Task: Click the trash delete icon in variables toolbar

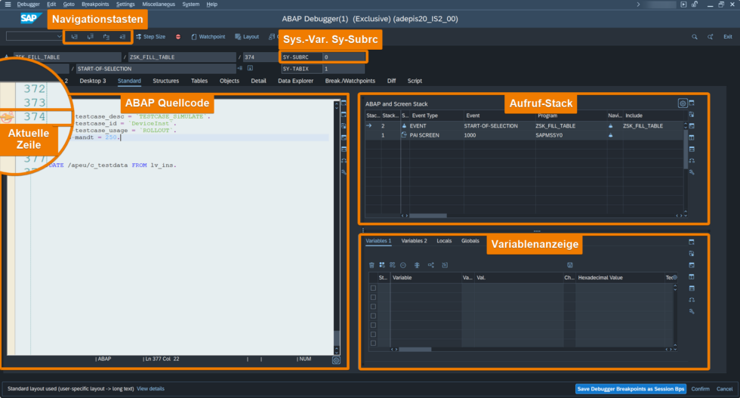Action: (372, 265)
